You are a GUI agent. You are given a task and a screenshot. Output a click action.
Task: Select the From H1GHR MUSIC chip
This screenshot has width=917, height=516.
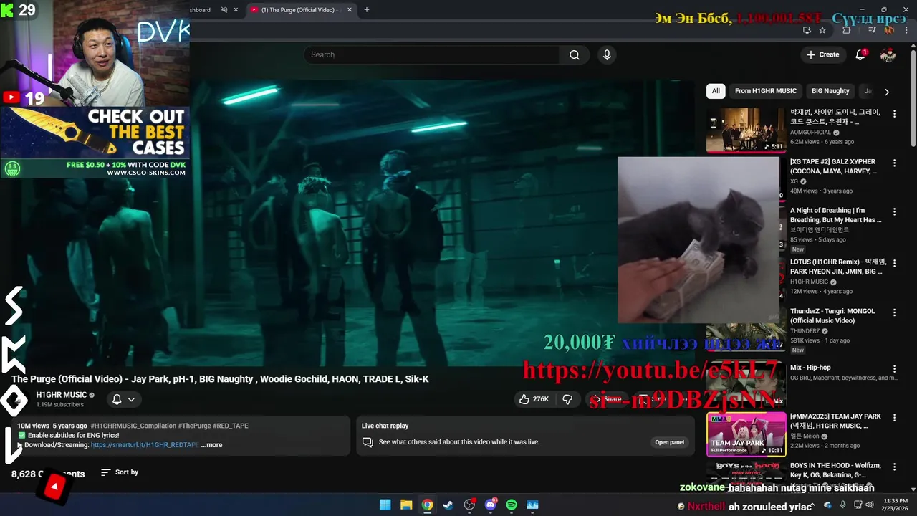(x=765, y=91)
